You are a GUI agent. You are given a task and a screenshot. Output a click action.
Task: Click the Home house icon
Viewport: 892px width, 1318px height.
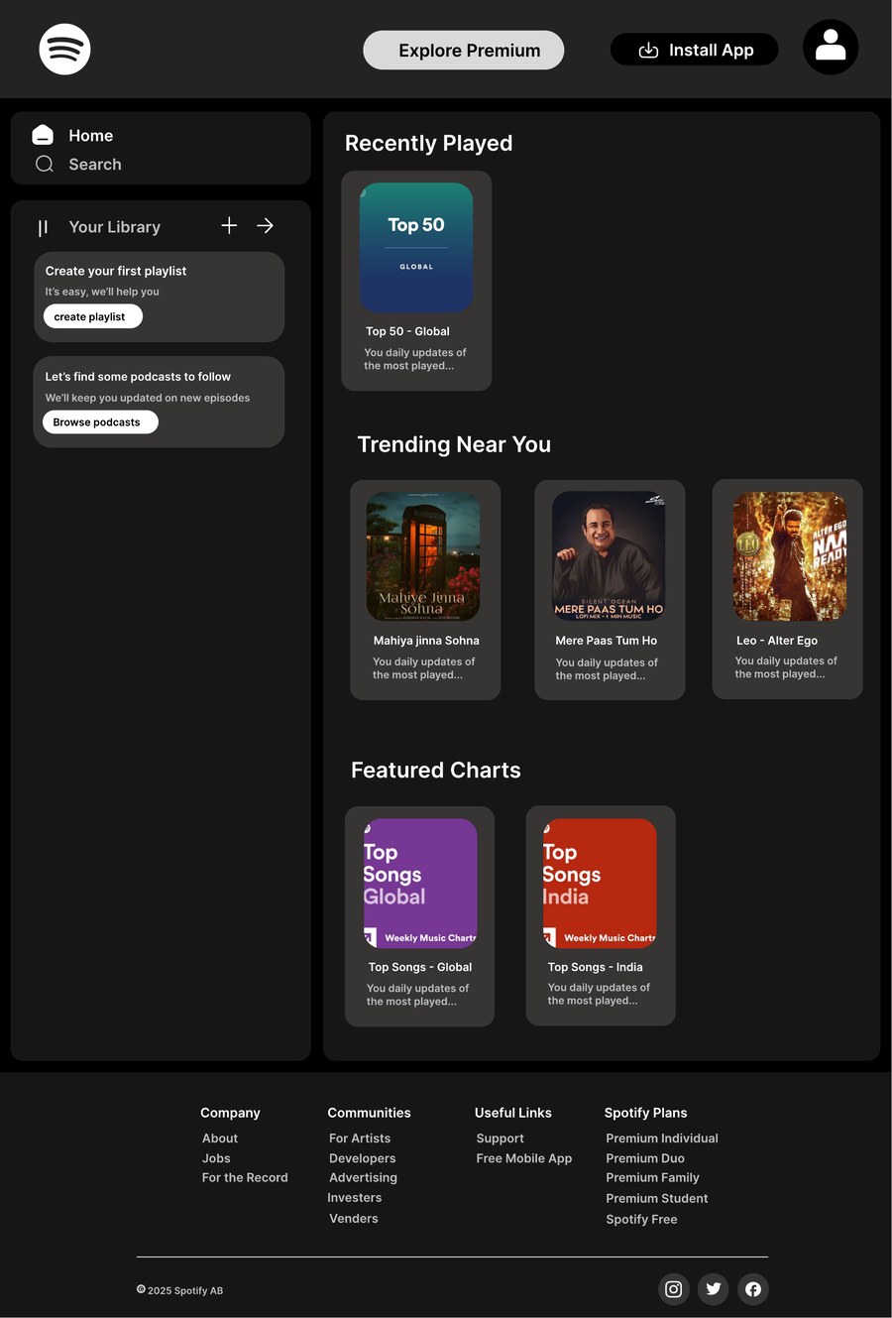click(x=43, y=135)
